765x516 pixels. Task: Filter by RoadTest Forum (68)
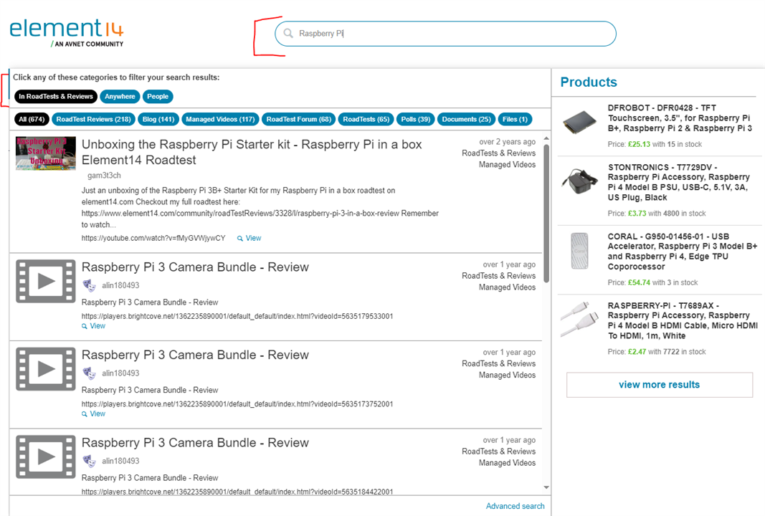pos(298,119)
